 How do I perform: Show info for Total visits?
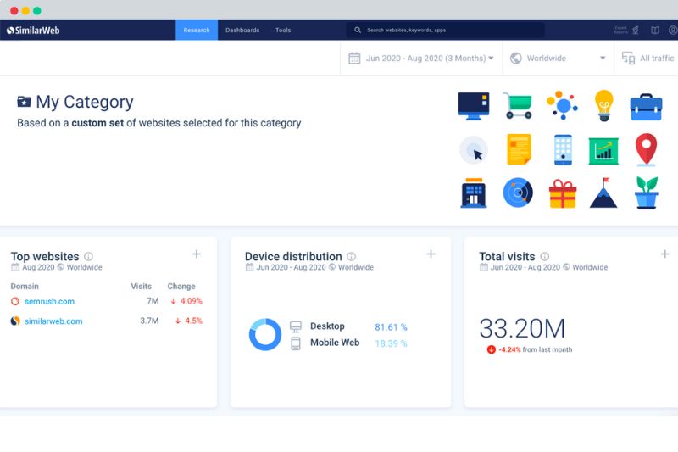click(545, 256)
